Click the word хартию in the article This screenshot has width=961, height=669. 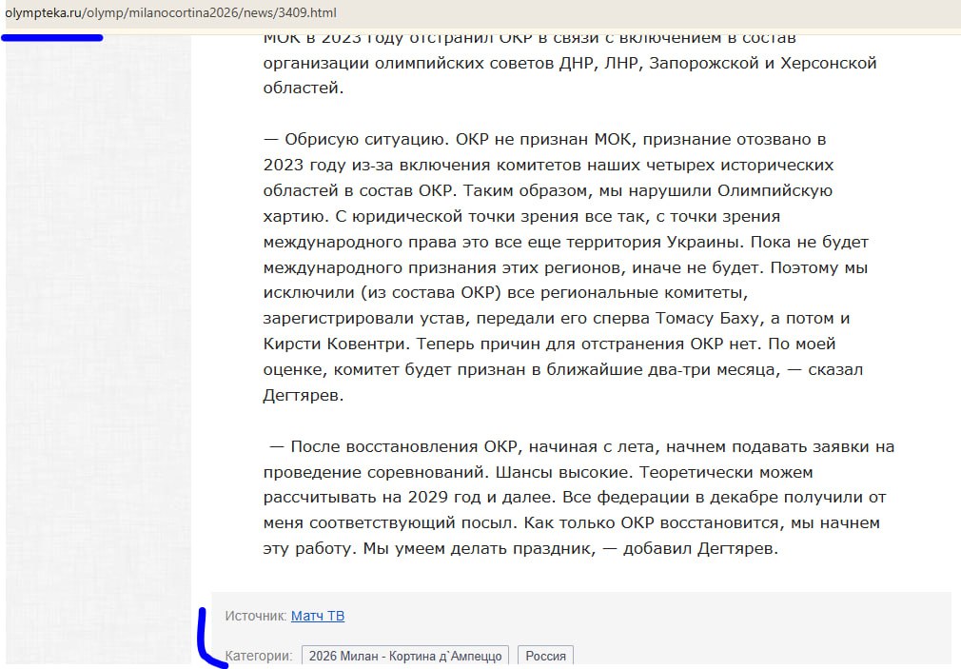click(x=297, y=216)
